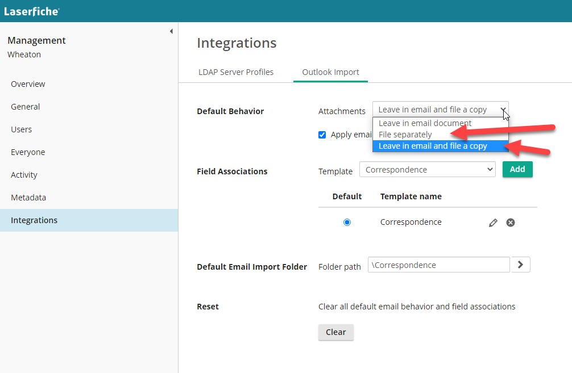Screen dimensions: 572x373
Task: Navigate to Metadata section
Action: tap(28, 198)
